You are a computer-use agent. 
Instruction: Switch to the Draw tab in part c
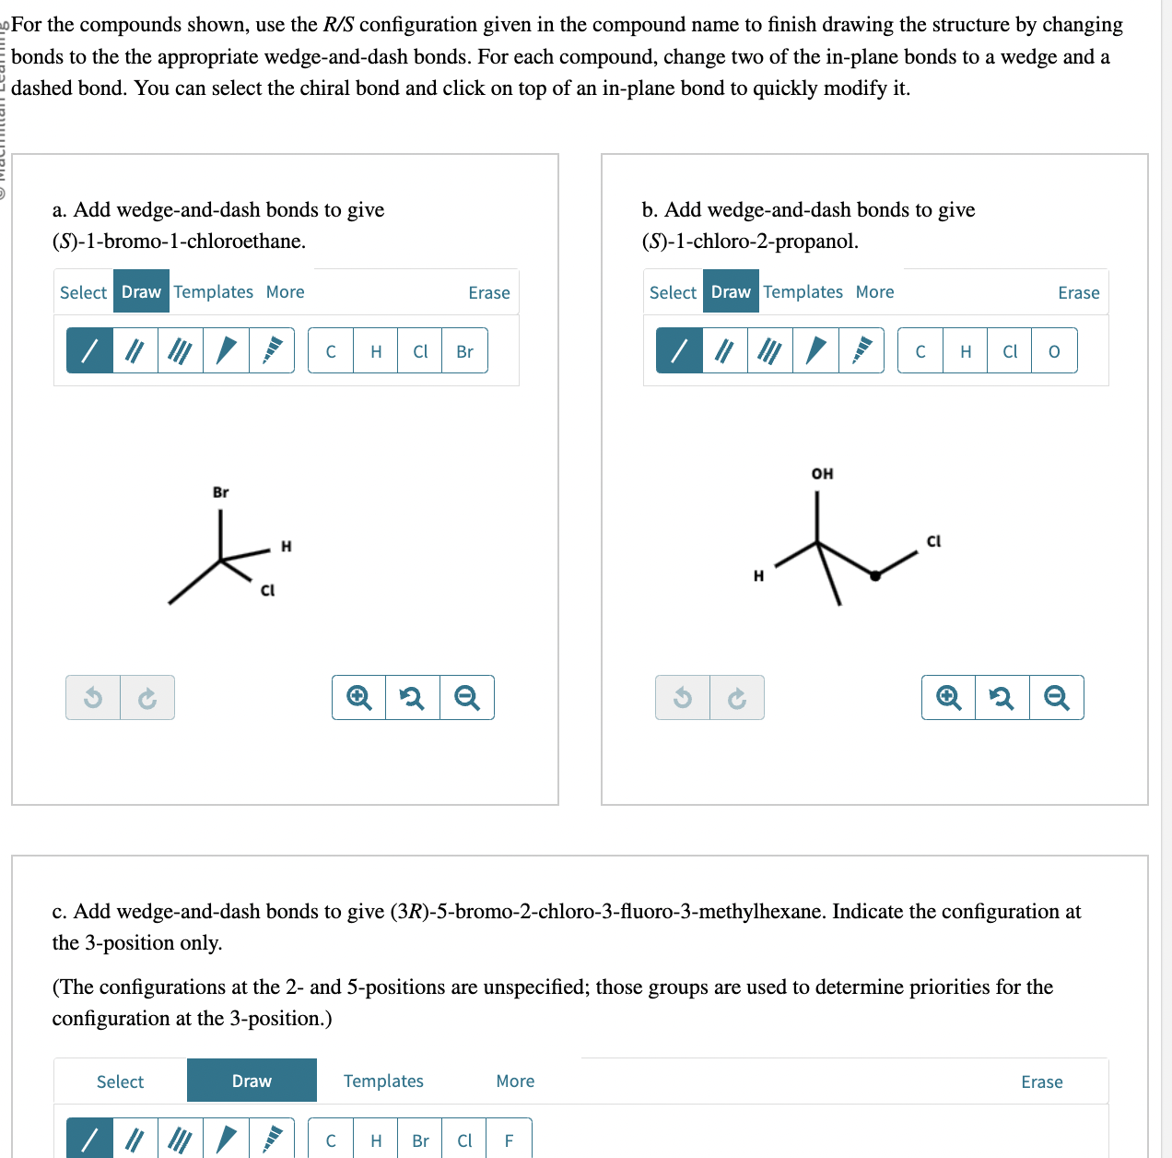pyautogui.click(x=252, y=1080)
